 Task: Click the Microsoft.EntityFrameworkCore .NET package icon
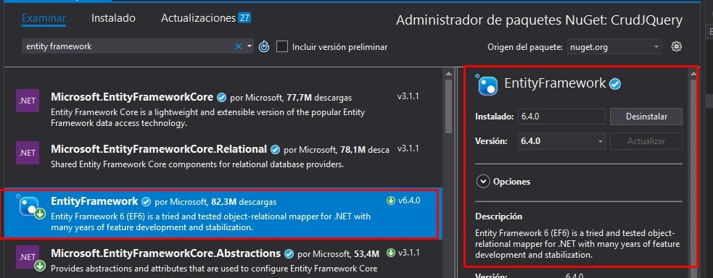tap(28, 101)
